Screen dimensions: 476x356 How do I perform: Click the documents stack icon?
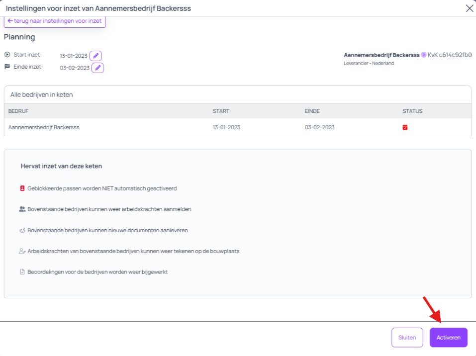coord(22,230)
